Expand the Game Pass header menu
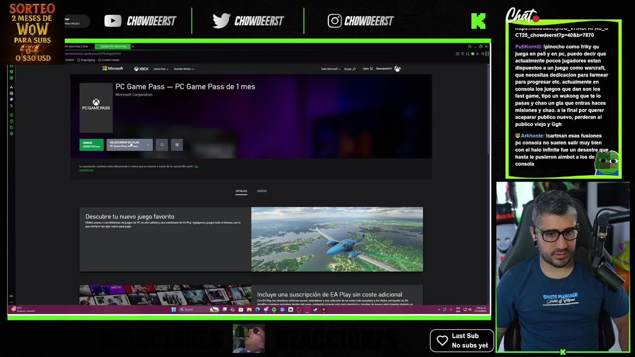Viewport: 635px width, 357px height. [161, 69]
